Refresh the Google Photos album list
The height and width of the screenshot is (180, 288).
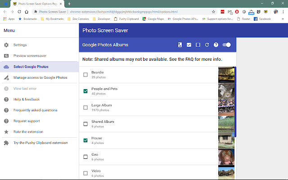click(207, 45)
